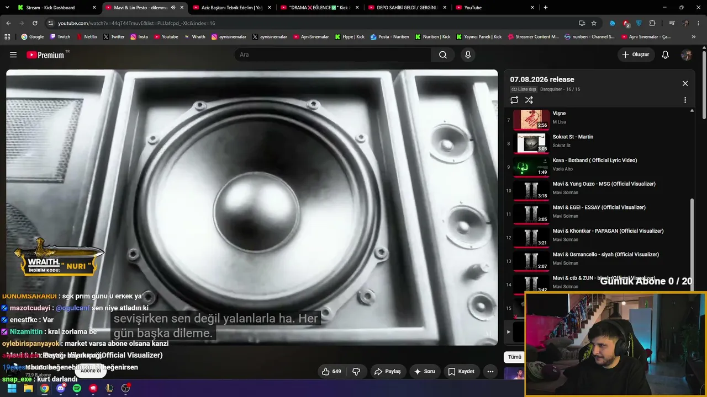The height and width of the screenshot is (397, 707).
Task: Open Windows Start menu
Action: 12,388
